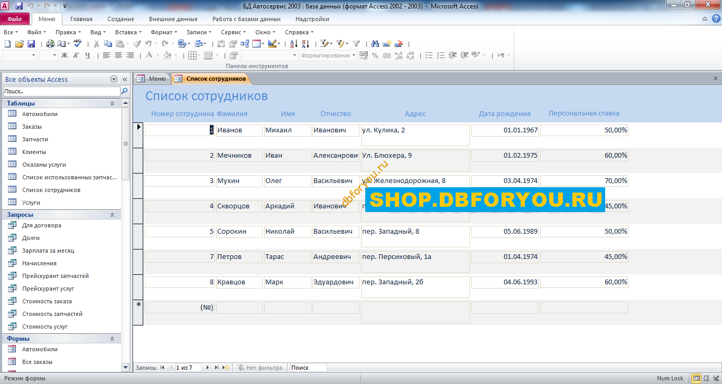Open Find with the binoculars icon
This screenshot has width=722, height=384.
coord(375,44)
